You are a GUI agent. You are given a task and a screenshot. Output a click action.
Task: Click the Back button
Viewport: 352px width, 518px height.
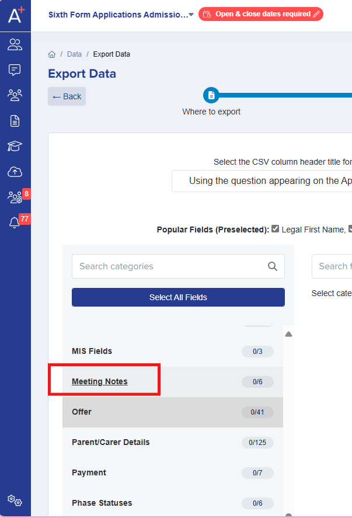[x=67, y=96]
